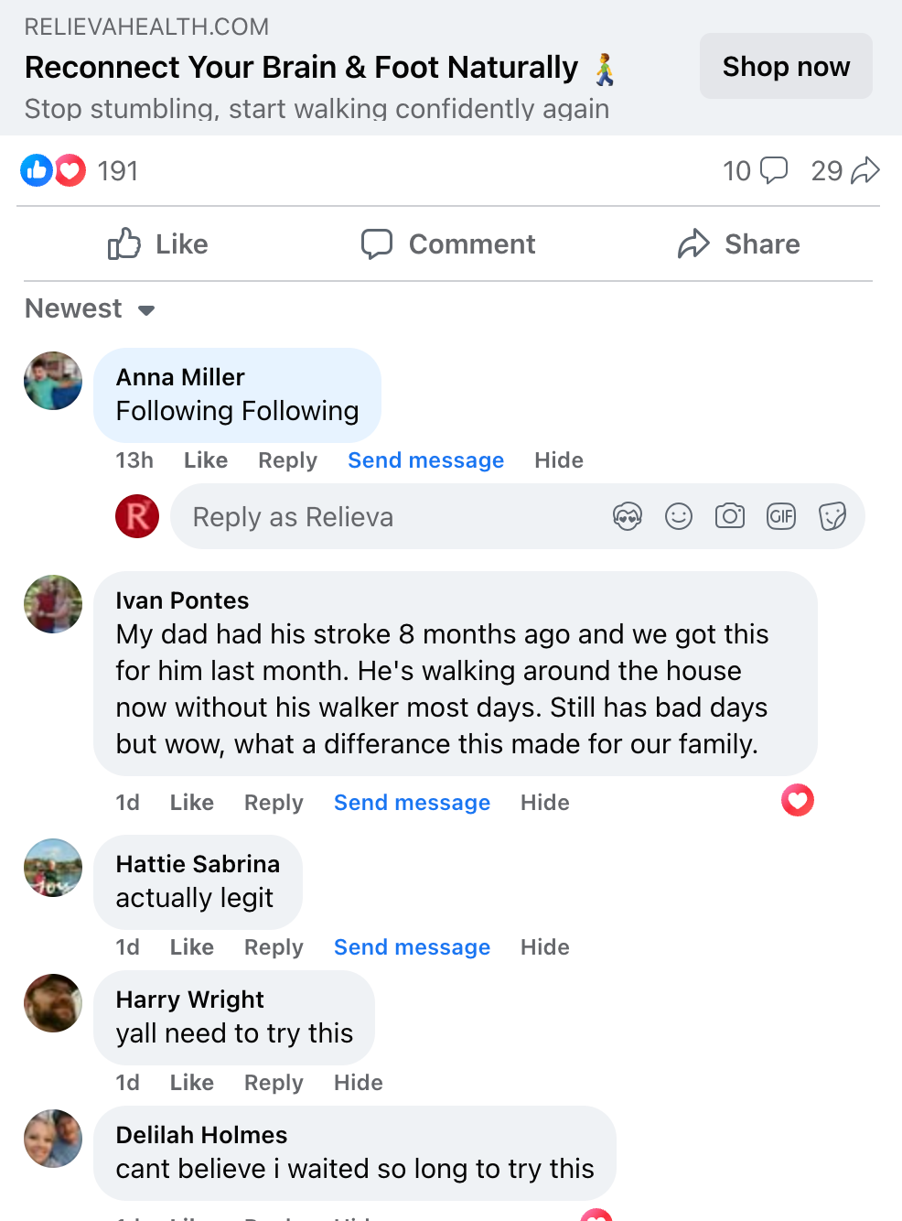Like Harry Wright's comment
Viewport: 902px width, 1221px height.
(191, 1083)
